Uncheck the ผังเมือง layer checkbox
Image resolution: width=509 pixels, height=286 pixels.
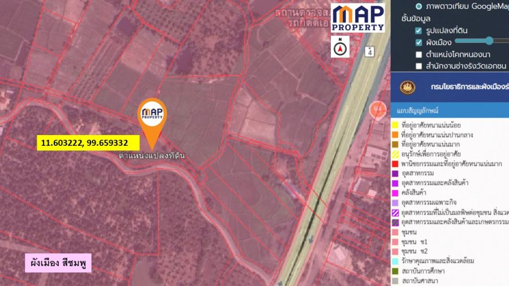[419, 42]
